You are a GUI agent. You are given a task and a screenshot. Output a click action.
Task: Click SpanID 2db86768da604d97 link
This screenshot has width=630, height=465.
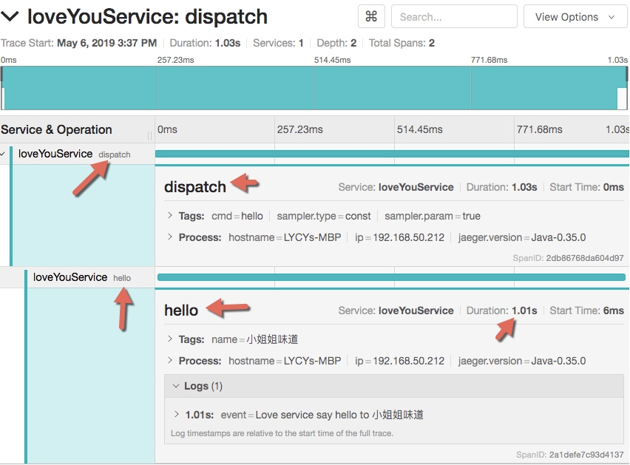click(x=584, y=258)
